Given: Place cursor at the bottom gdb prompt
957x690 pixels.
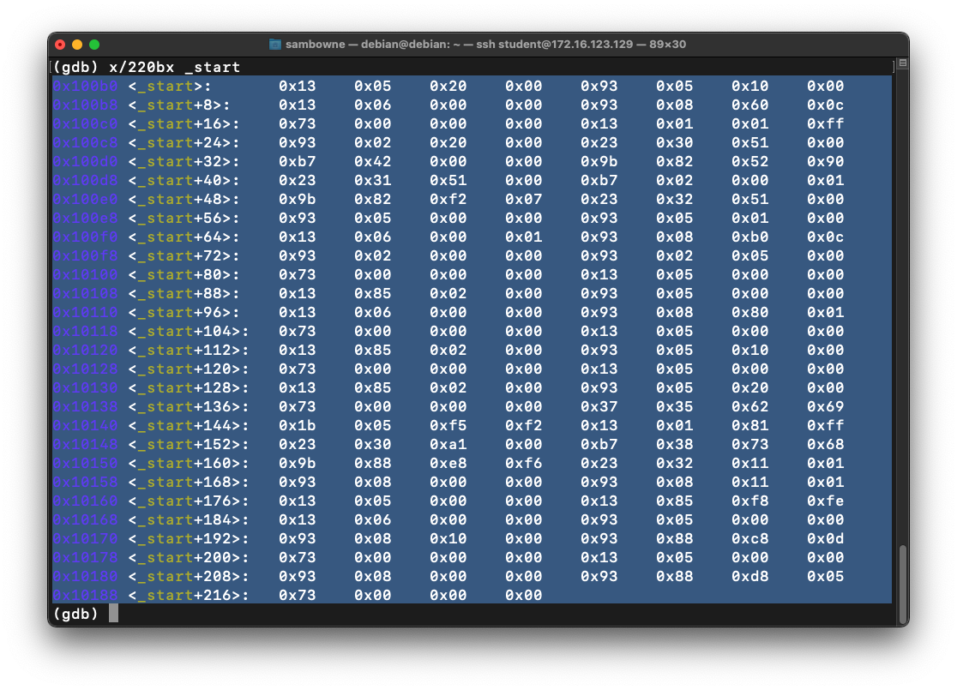Looking at the screenshot, I should point(113,614).
